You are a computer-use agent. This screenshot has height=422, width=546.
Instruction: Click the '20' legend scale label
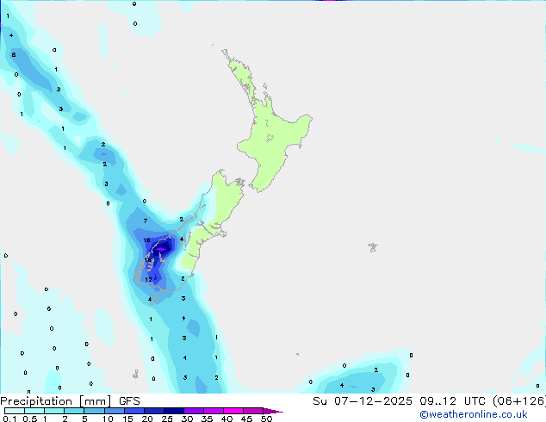147,419
